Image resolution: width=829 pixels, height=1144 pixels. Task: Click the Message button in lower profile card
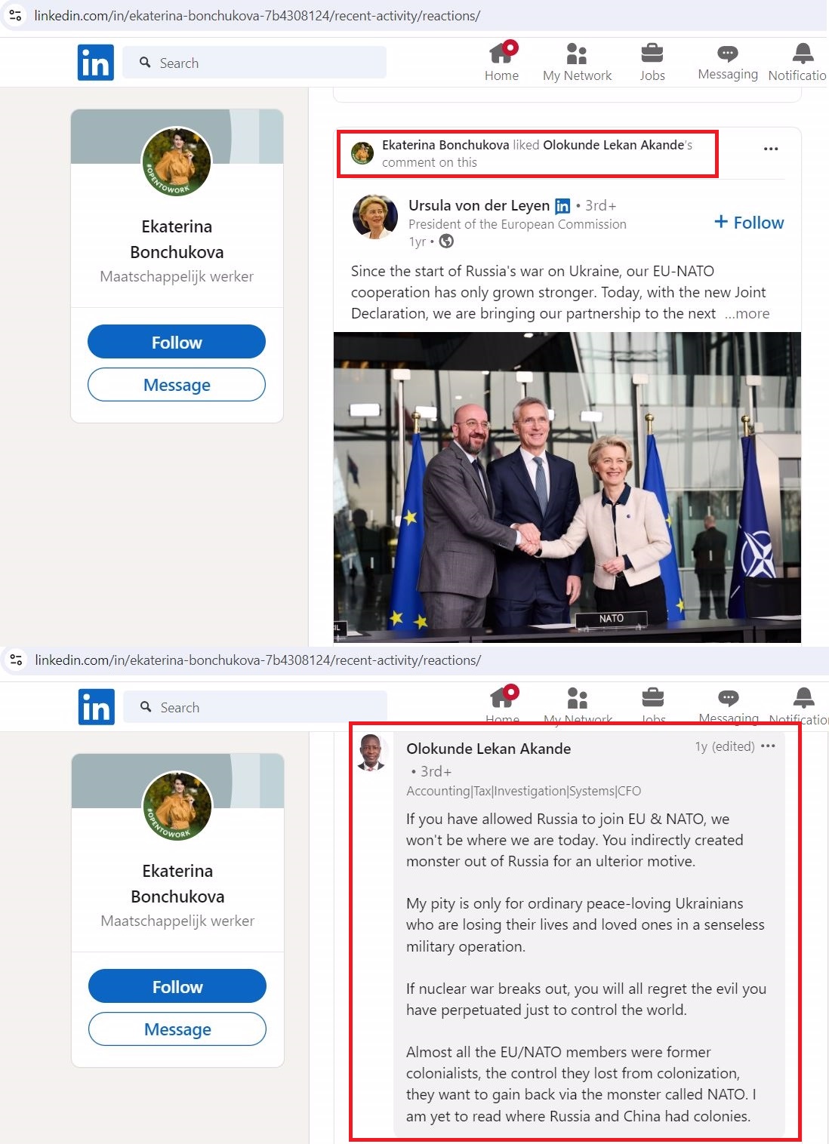coord(177,1029)
